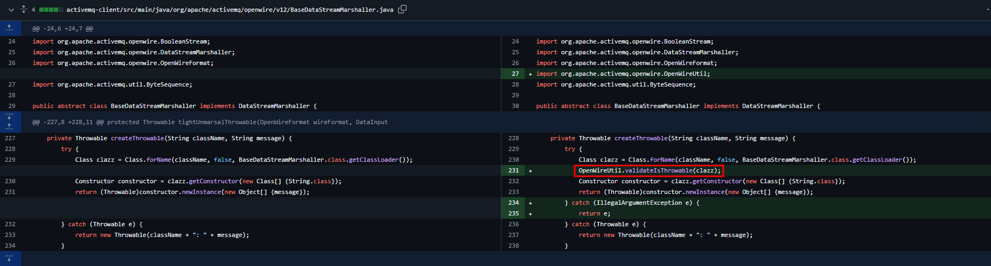The height and width of the screenshot is (266, 991).
Task: Expand hidden lines below line 238
Action: tap(10, 258)
